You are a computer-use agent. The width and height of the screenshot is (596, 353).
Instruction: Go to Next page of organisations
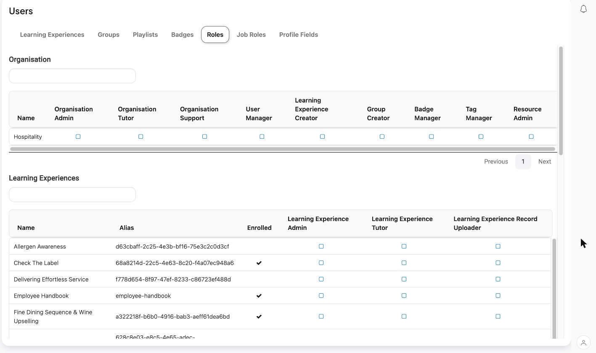[544, 161]
